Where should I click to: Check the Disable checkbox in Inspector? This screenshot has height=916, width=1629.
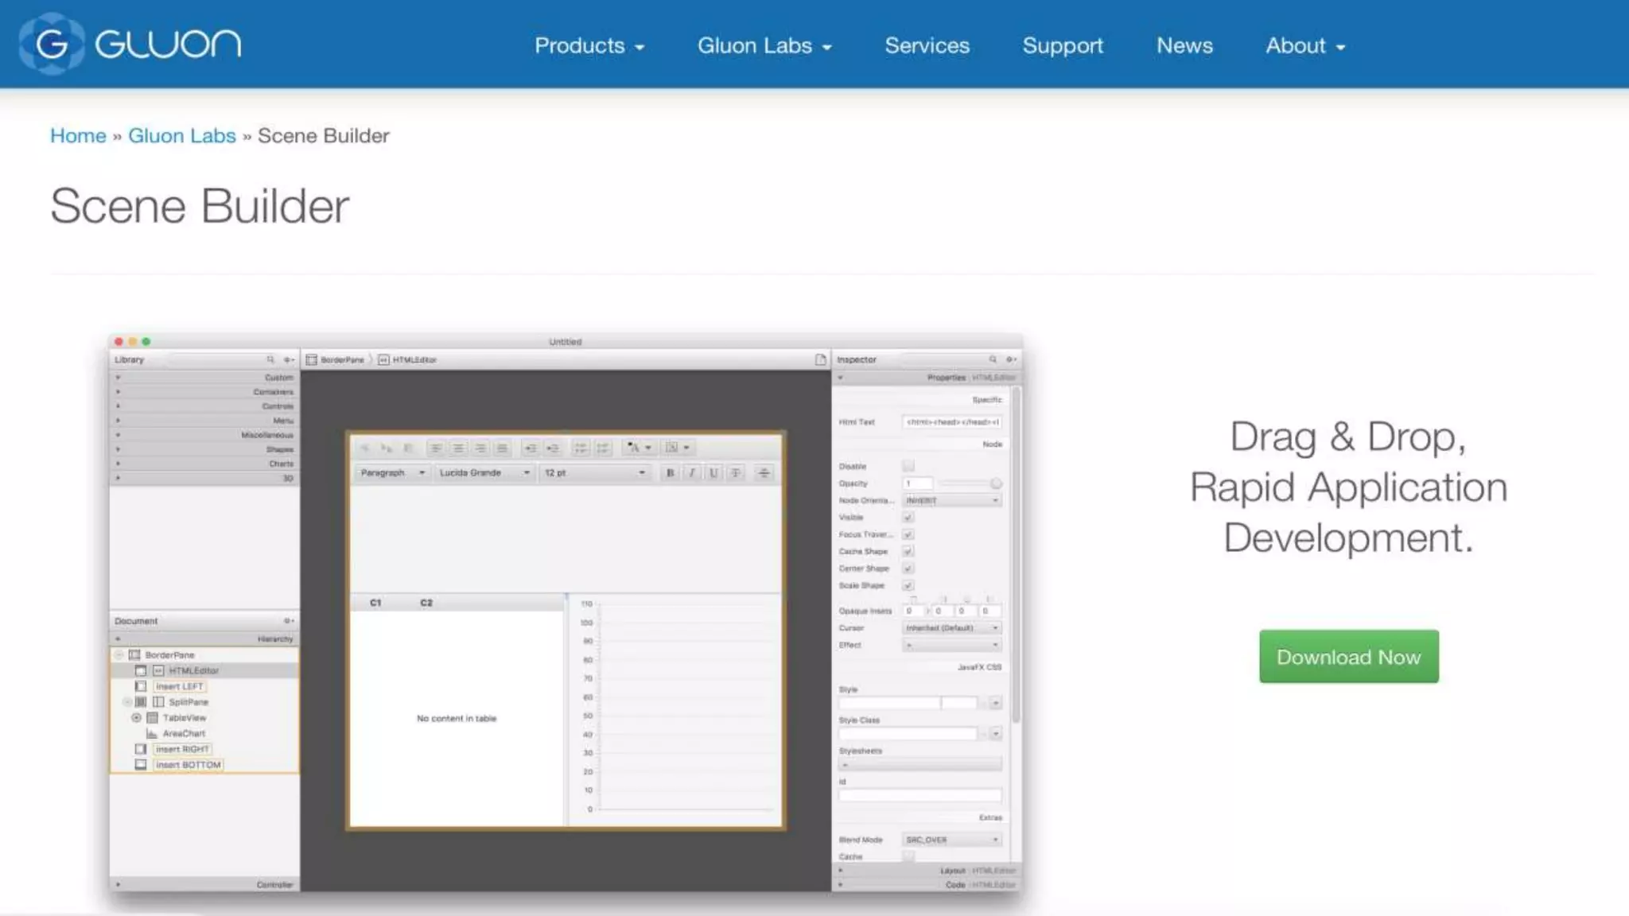point(908,466)
